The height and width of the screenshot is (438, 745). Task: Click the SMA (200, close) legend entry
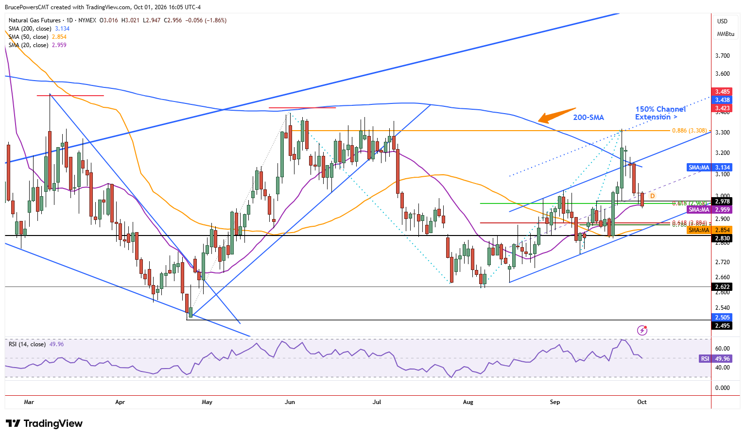click(x=39, y=29)
